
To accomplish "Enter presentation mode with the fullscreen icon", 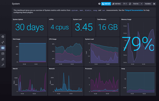I will (x=154, y=4).
